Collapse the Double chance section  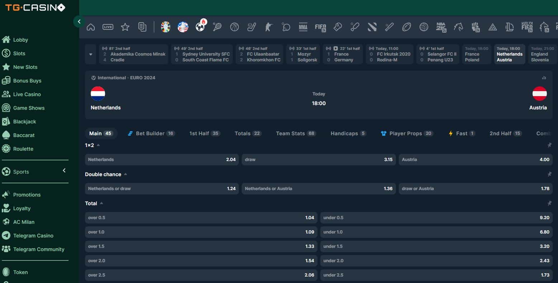pos(126,174)
